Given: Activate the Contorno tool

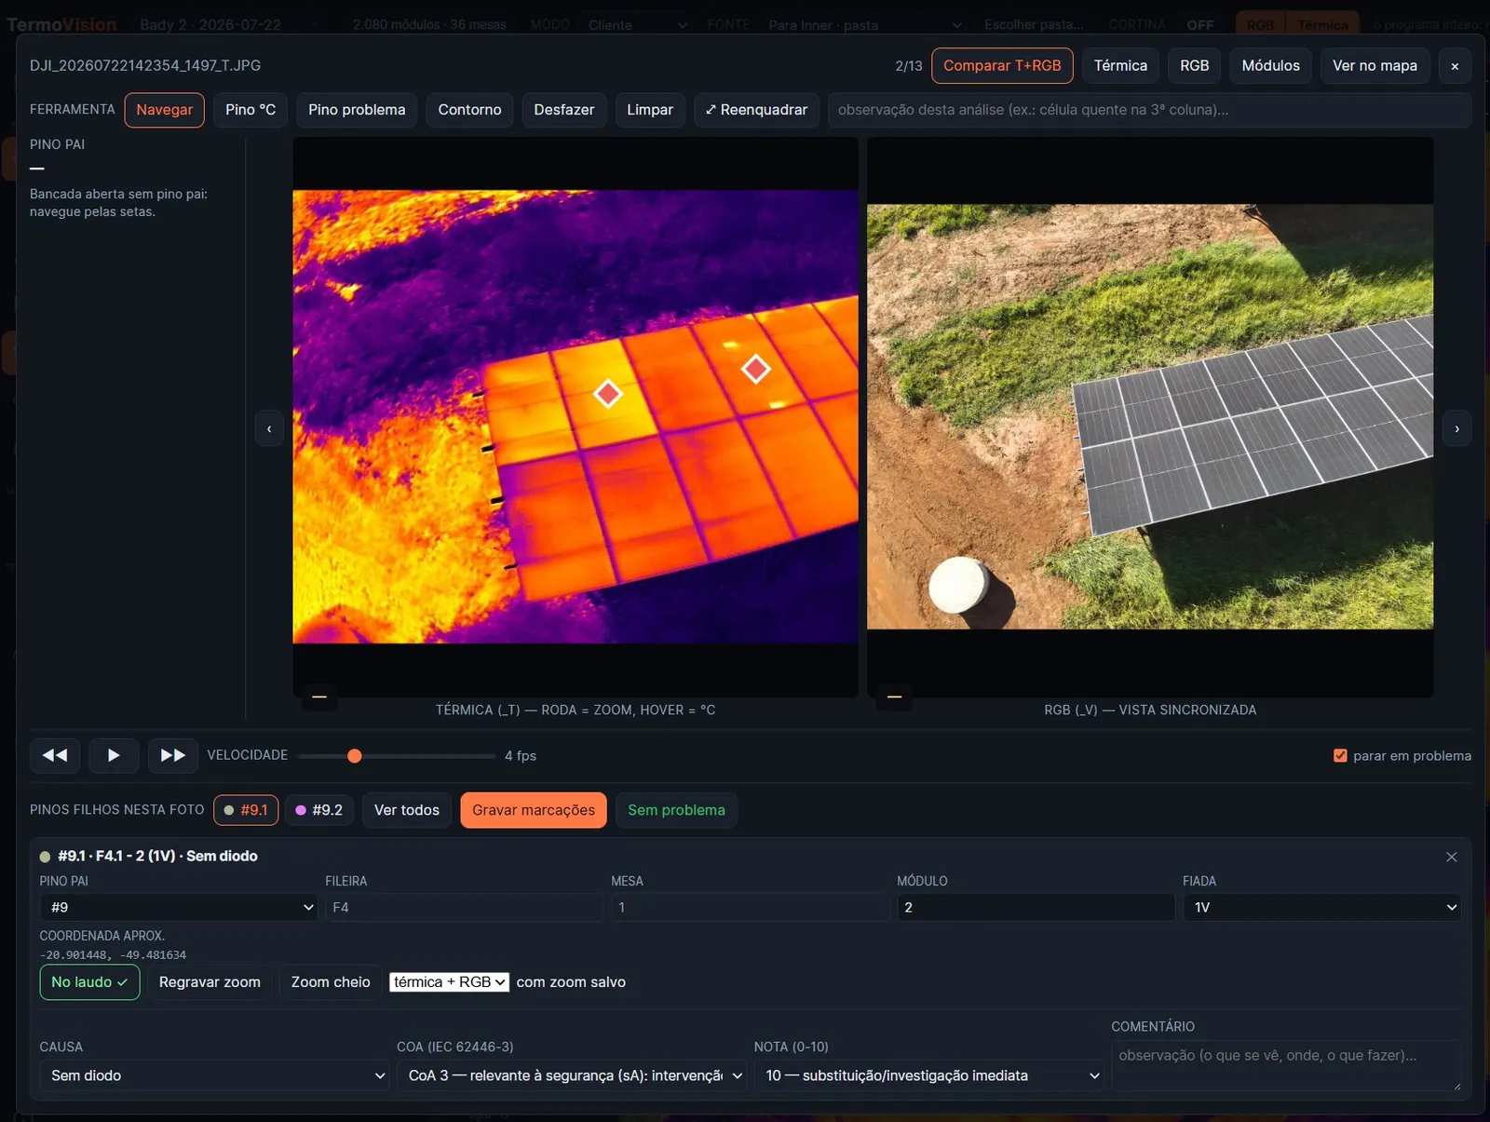Looking at the screenshot, I should pos(469,110).
